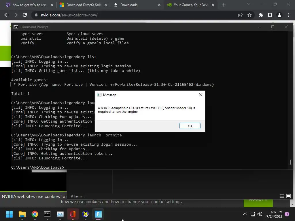Click the Command Prompt vertical scrollbar thumb
295x221 pixels.
(290, 162)
